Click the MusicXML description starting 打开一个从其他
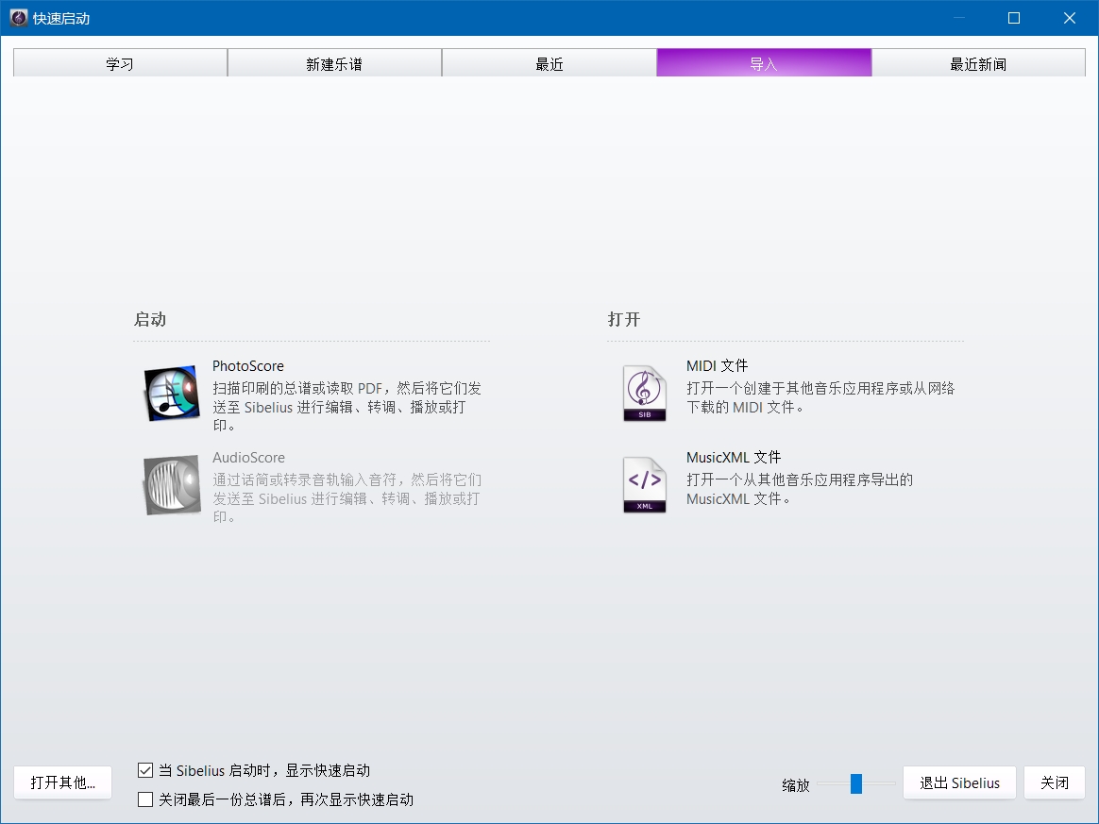Screen dimensions: 1099x824 coord(800,489)
